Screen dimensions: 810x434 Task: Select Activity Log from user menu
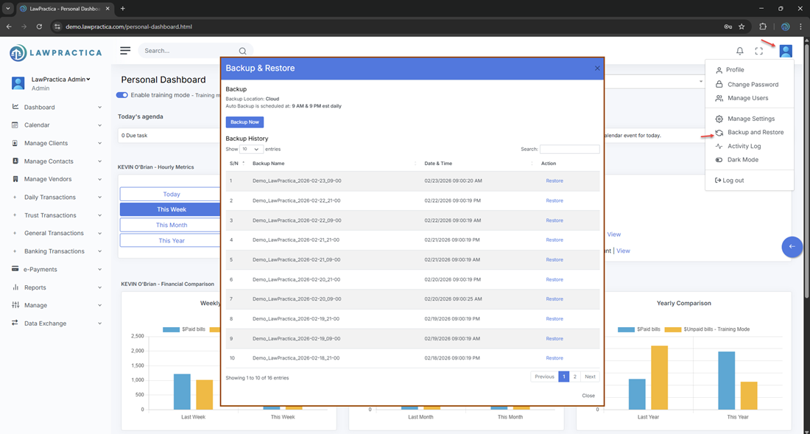click(x=744, y=146)
